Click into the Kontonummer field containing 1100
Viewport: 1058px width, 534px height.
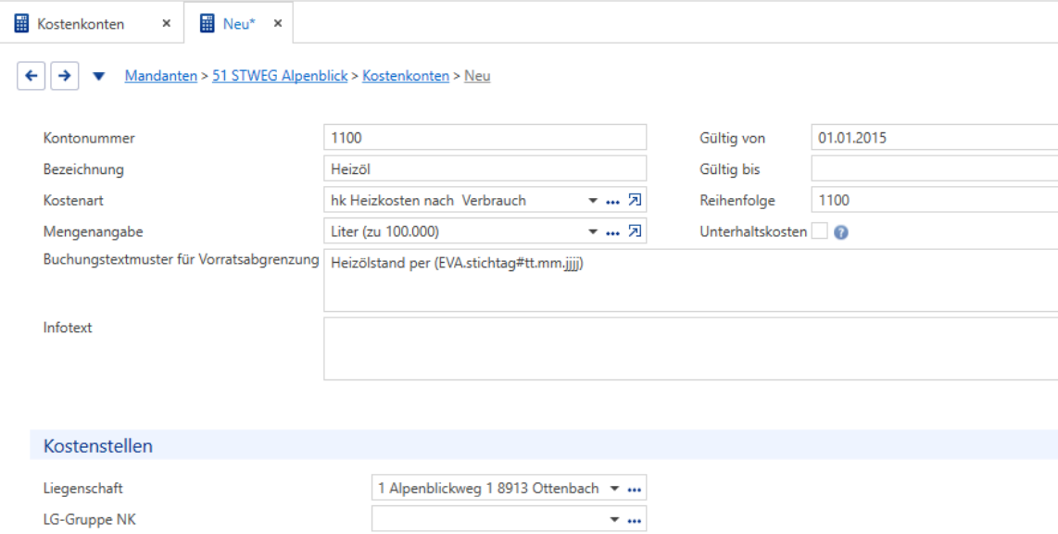point(485,137)
